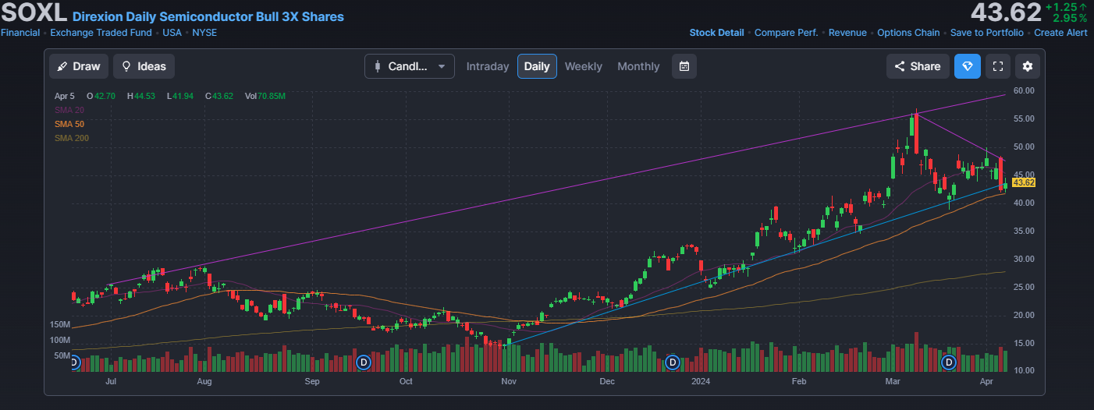Click the SOXL ticker symbol

click(x=34, y=13)
